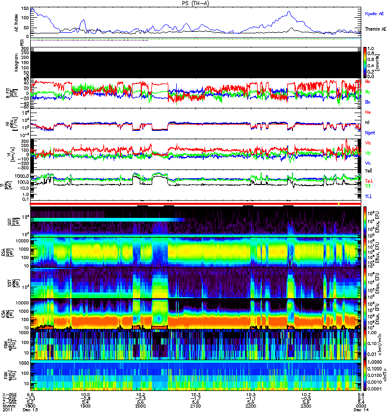This screenshot has width=391, height=417.
Task: Select the black Tell temperature label
Action: [x=369, y=171]
